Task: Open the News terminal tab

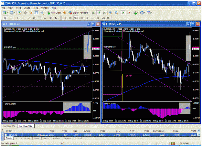Action: 37,138
